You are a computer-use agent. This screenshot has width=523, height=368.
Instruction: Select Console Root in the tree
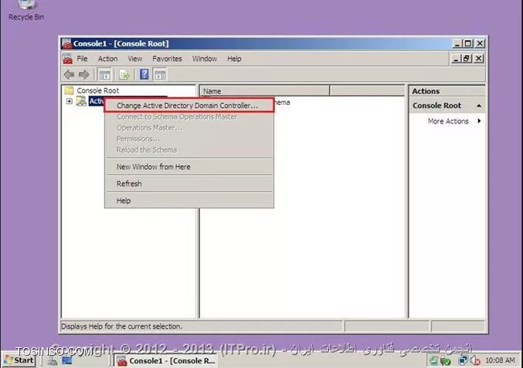coord(98,90)
